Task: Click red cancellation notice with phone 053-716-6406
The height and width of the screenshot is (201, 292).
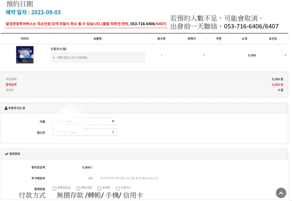Action: (86, 24)
